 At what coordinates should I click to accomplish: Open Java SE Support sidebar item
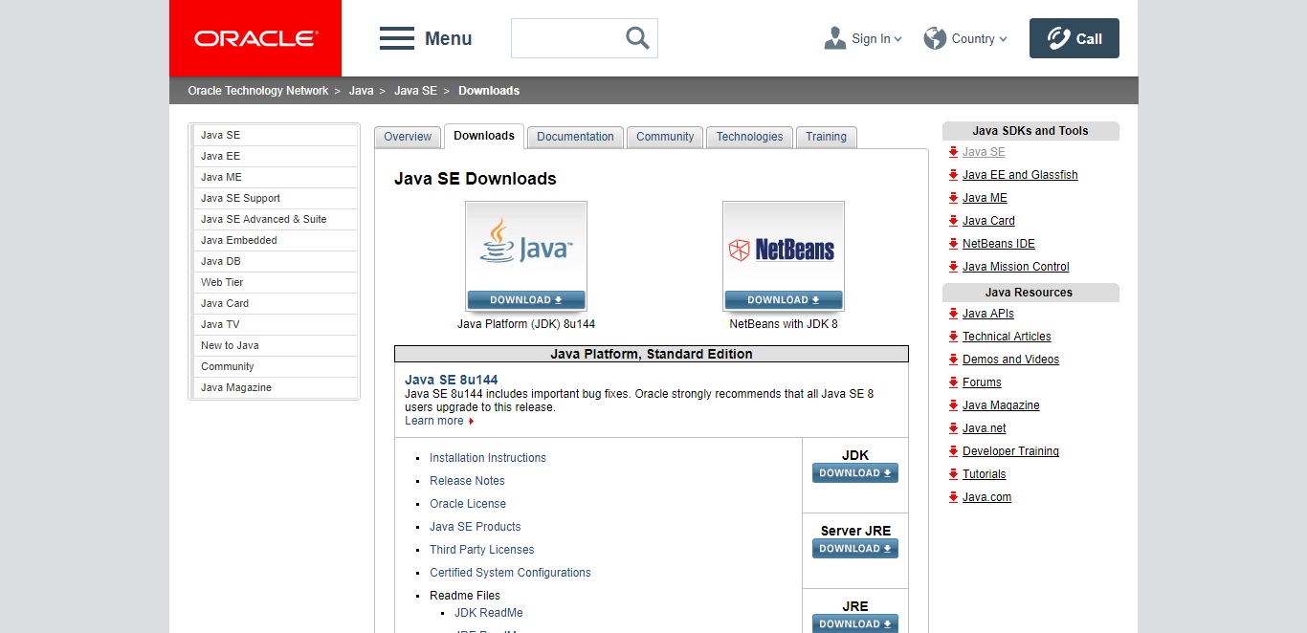tap(275, 198)
